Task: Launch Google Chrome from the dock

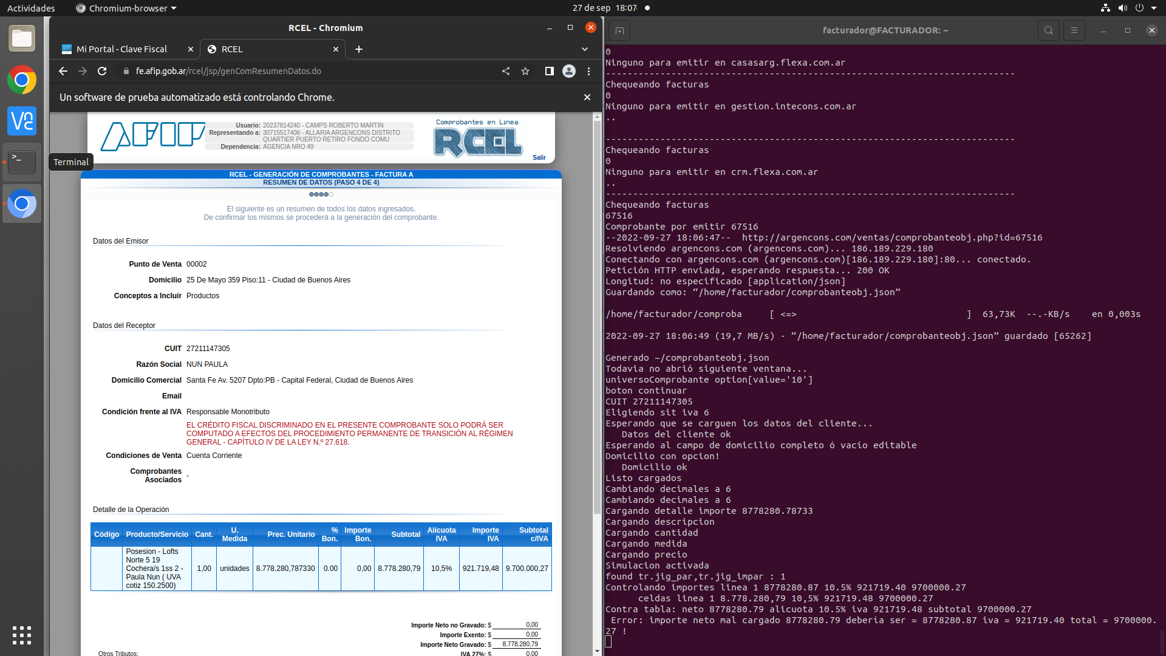Action: (x=22, y=80)
